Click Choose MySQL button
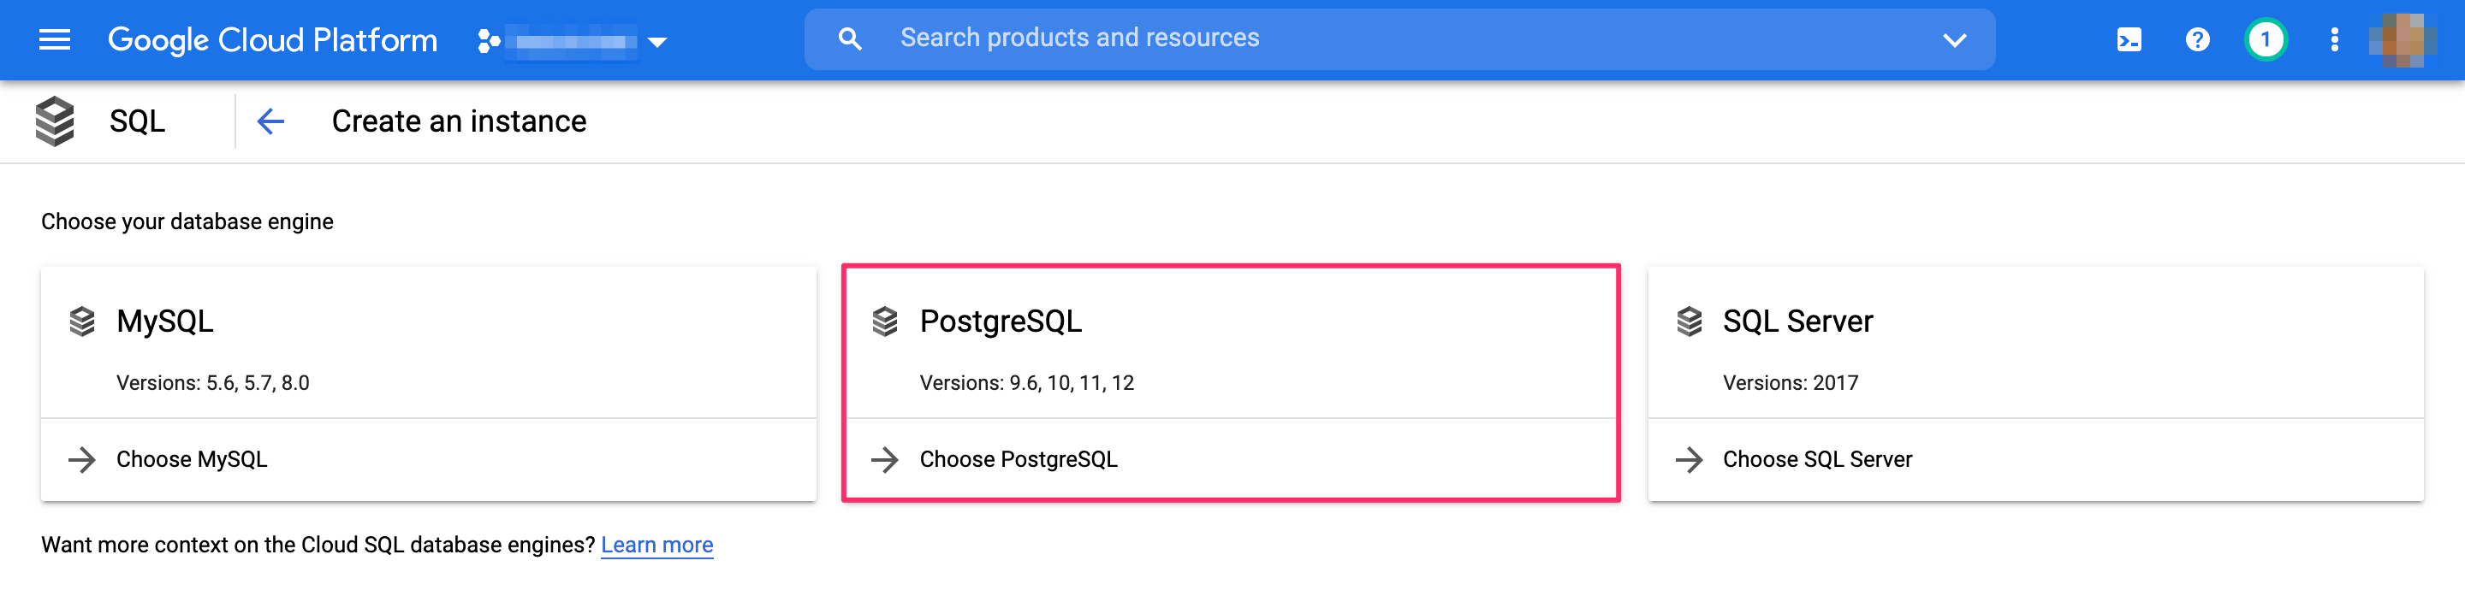This screenshot has width=2465, height=590. coord(192,460)
